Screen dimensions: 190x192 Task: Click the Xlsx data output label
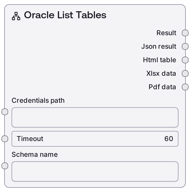click(161, 73)
